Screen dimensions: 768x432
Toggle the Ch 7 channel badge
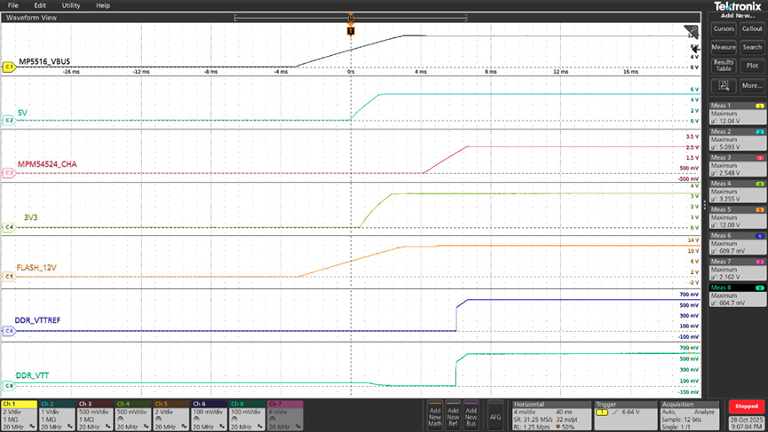tap(287, 414)
